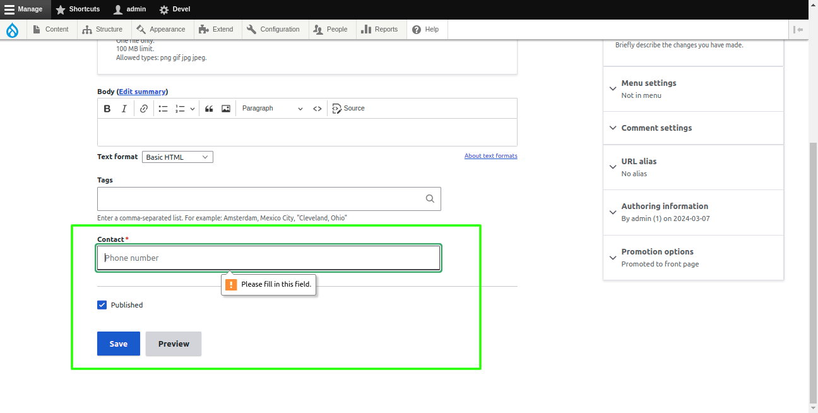Insert a block quote in the editor
The height and width of the screenshot is (413, 818).
click(209, 108)
